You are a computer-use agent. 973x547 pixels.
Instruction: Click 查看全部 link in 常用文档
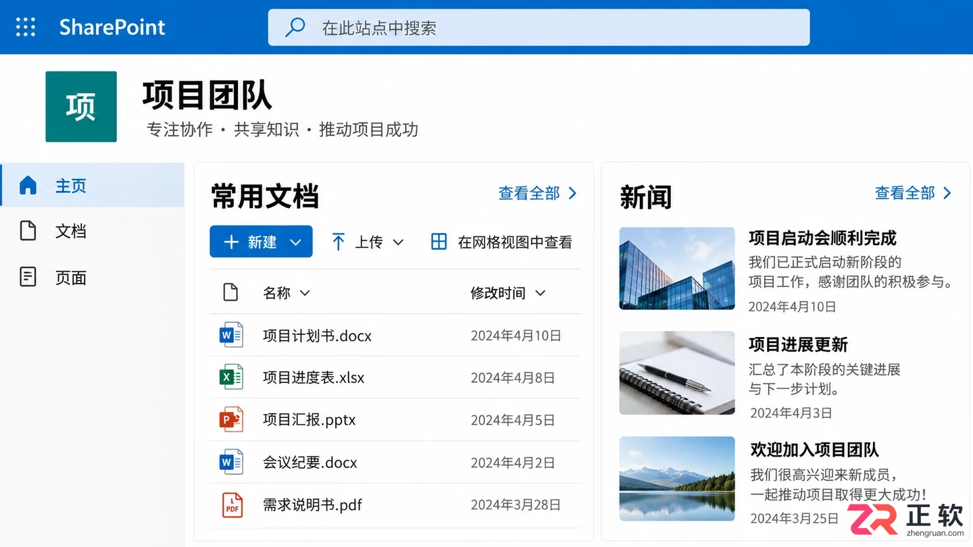coord(529,193)
